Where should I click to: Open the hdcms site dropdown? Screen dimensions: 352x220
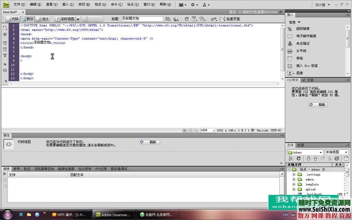[305, 152]
